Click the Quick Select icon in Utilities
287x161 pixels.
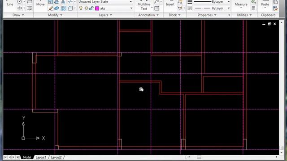click(x=253, y=2)
